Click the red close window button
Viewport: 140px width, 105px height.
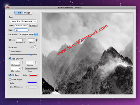8,8
